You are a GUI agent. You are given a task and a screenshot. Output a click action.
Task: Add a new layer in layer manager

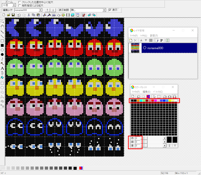tap(131, 40)
